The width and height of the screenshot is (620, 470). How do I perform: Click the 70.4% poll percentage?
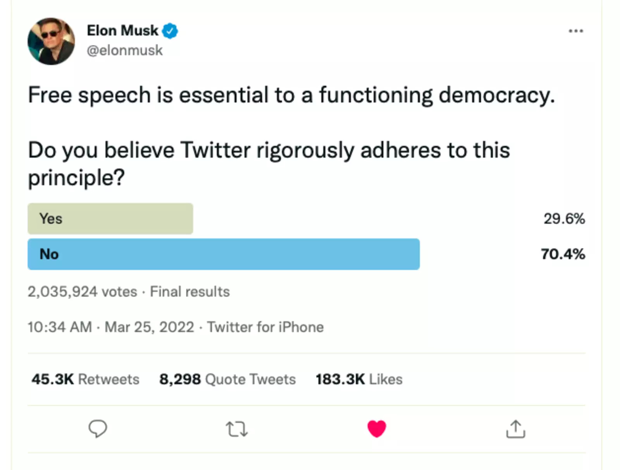[x=563, y=254]
